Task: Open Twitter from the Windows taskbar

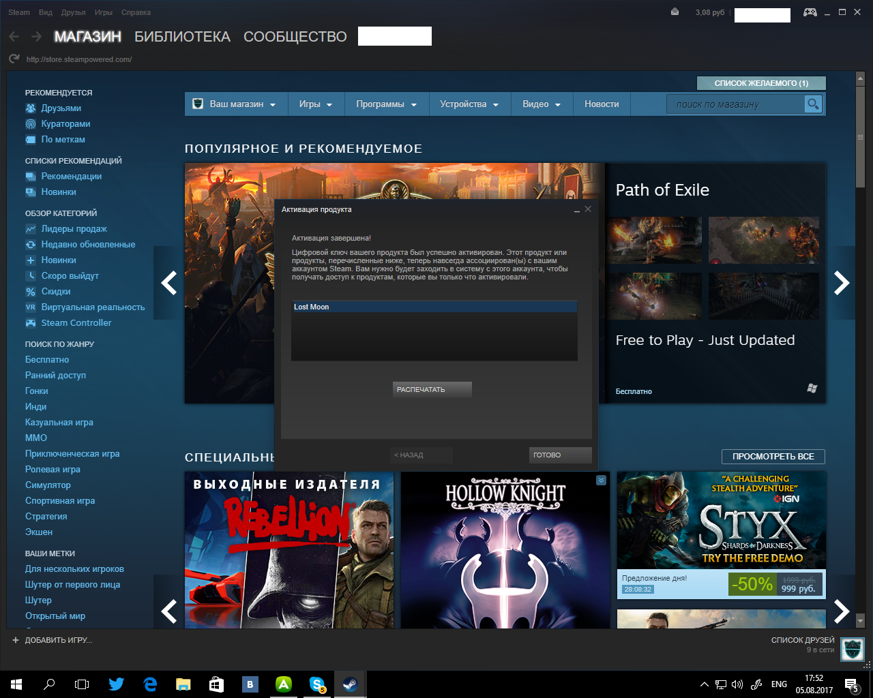Action: tap(117, 684)
